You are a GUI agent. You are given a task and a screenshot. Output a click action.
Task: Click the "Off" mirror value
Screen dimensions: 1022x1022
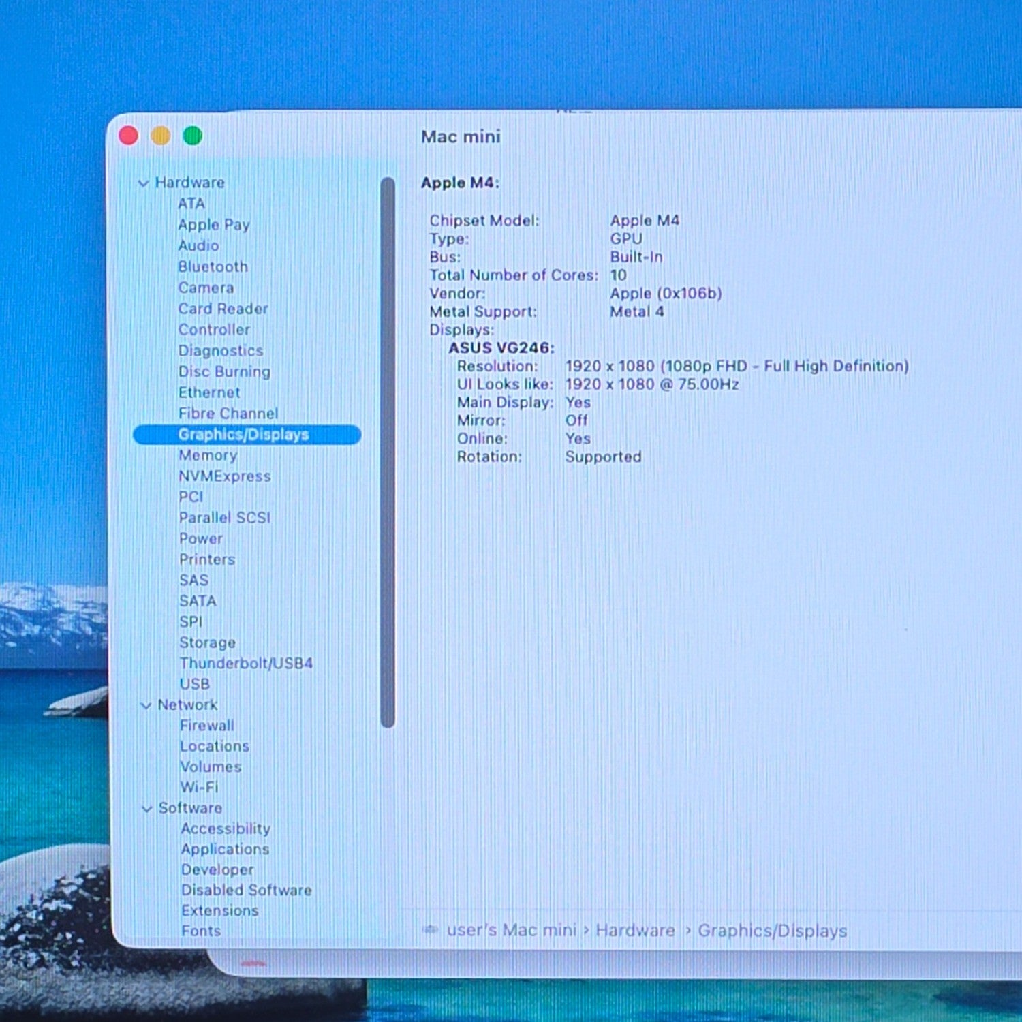coord(576,420)
